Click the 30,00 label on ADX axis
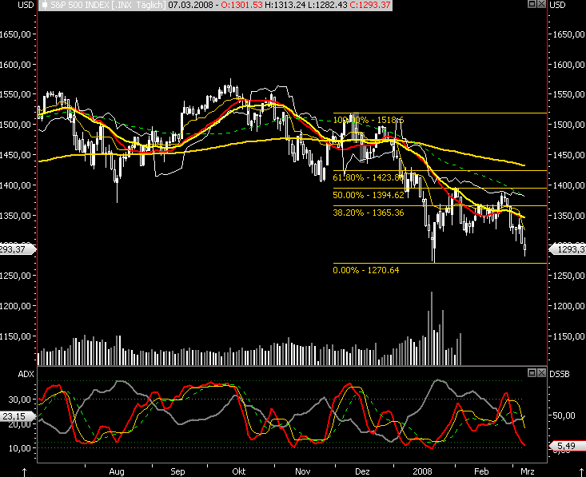This screenshot has height=477, width=586. click(x=20, y=399)
